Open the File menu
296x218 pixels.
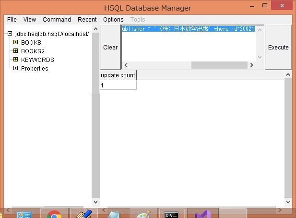click(12, 20)
